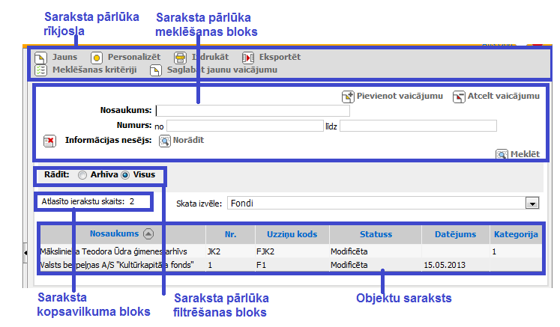560x327 pixels.
Task: Select the Arhīva radio button
Action: pos(82,175)
